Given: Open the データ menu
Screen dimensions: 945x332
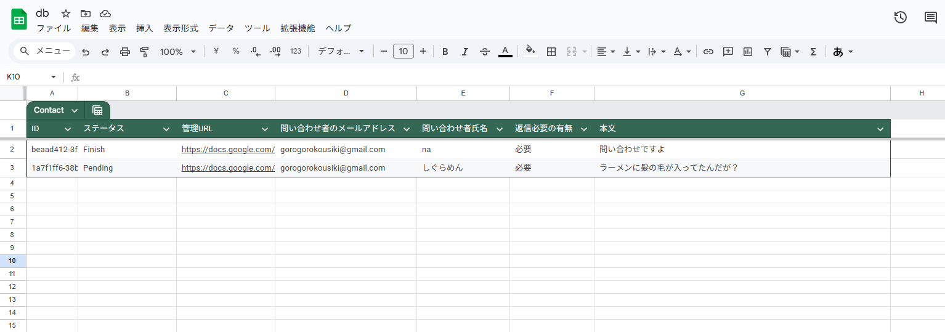Looking at the screenshot, I should [221, 28].
